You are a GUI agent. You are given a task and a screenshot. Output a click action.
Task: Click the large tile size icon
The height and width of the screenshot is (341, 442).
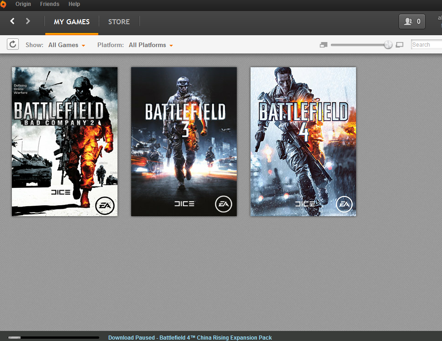399,45
